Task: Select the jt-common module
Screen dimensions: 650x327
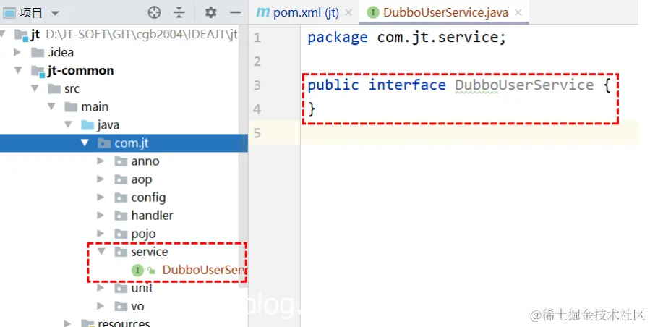Action: (x=80, y=71)
